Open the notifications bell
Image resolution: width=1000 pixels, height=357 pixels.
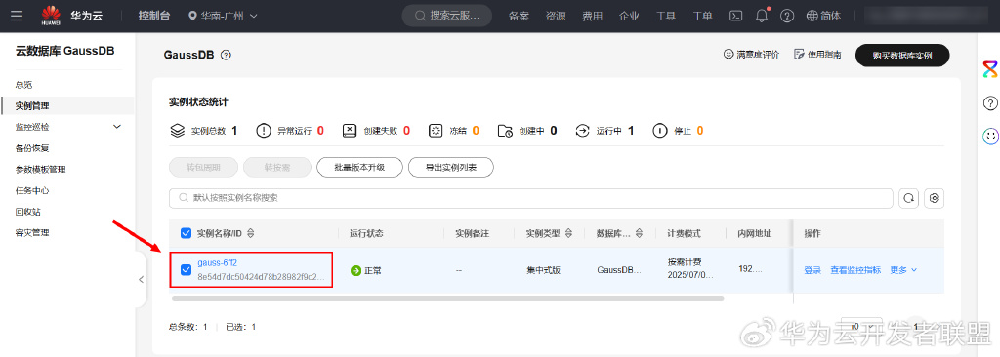[762, 16]
